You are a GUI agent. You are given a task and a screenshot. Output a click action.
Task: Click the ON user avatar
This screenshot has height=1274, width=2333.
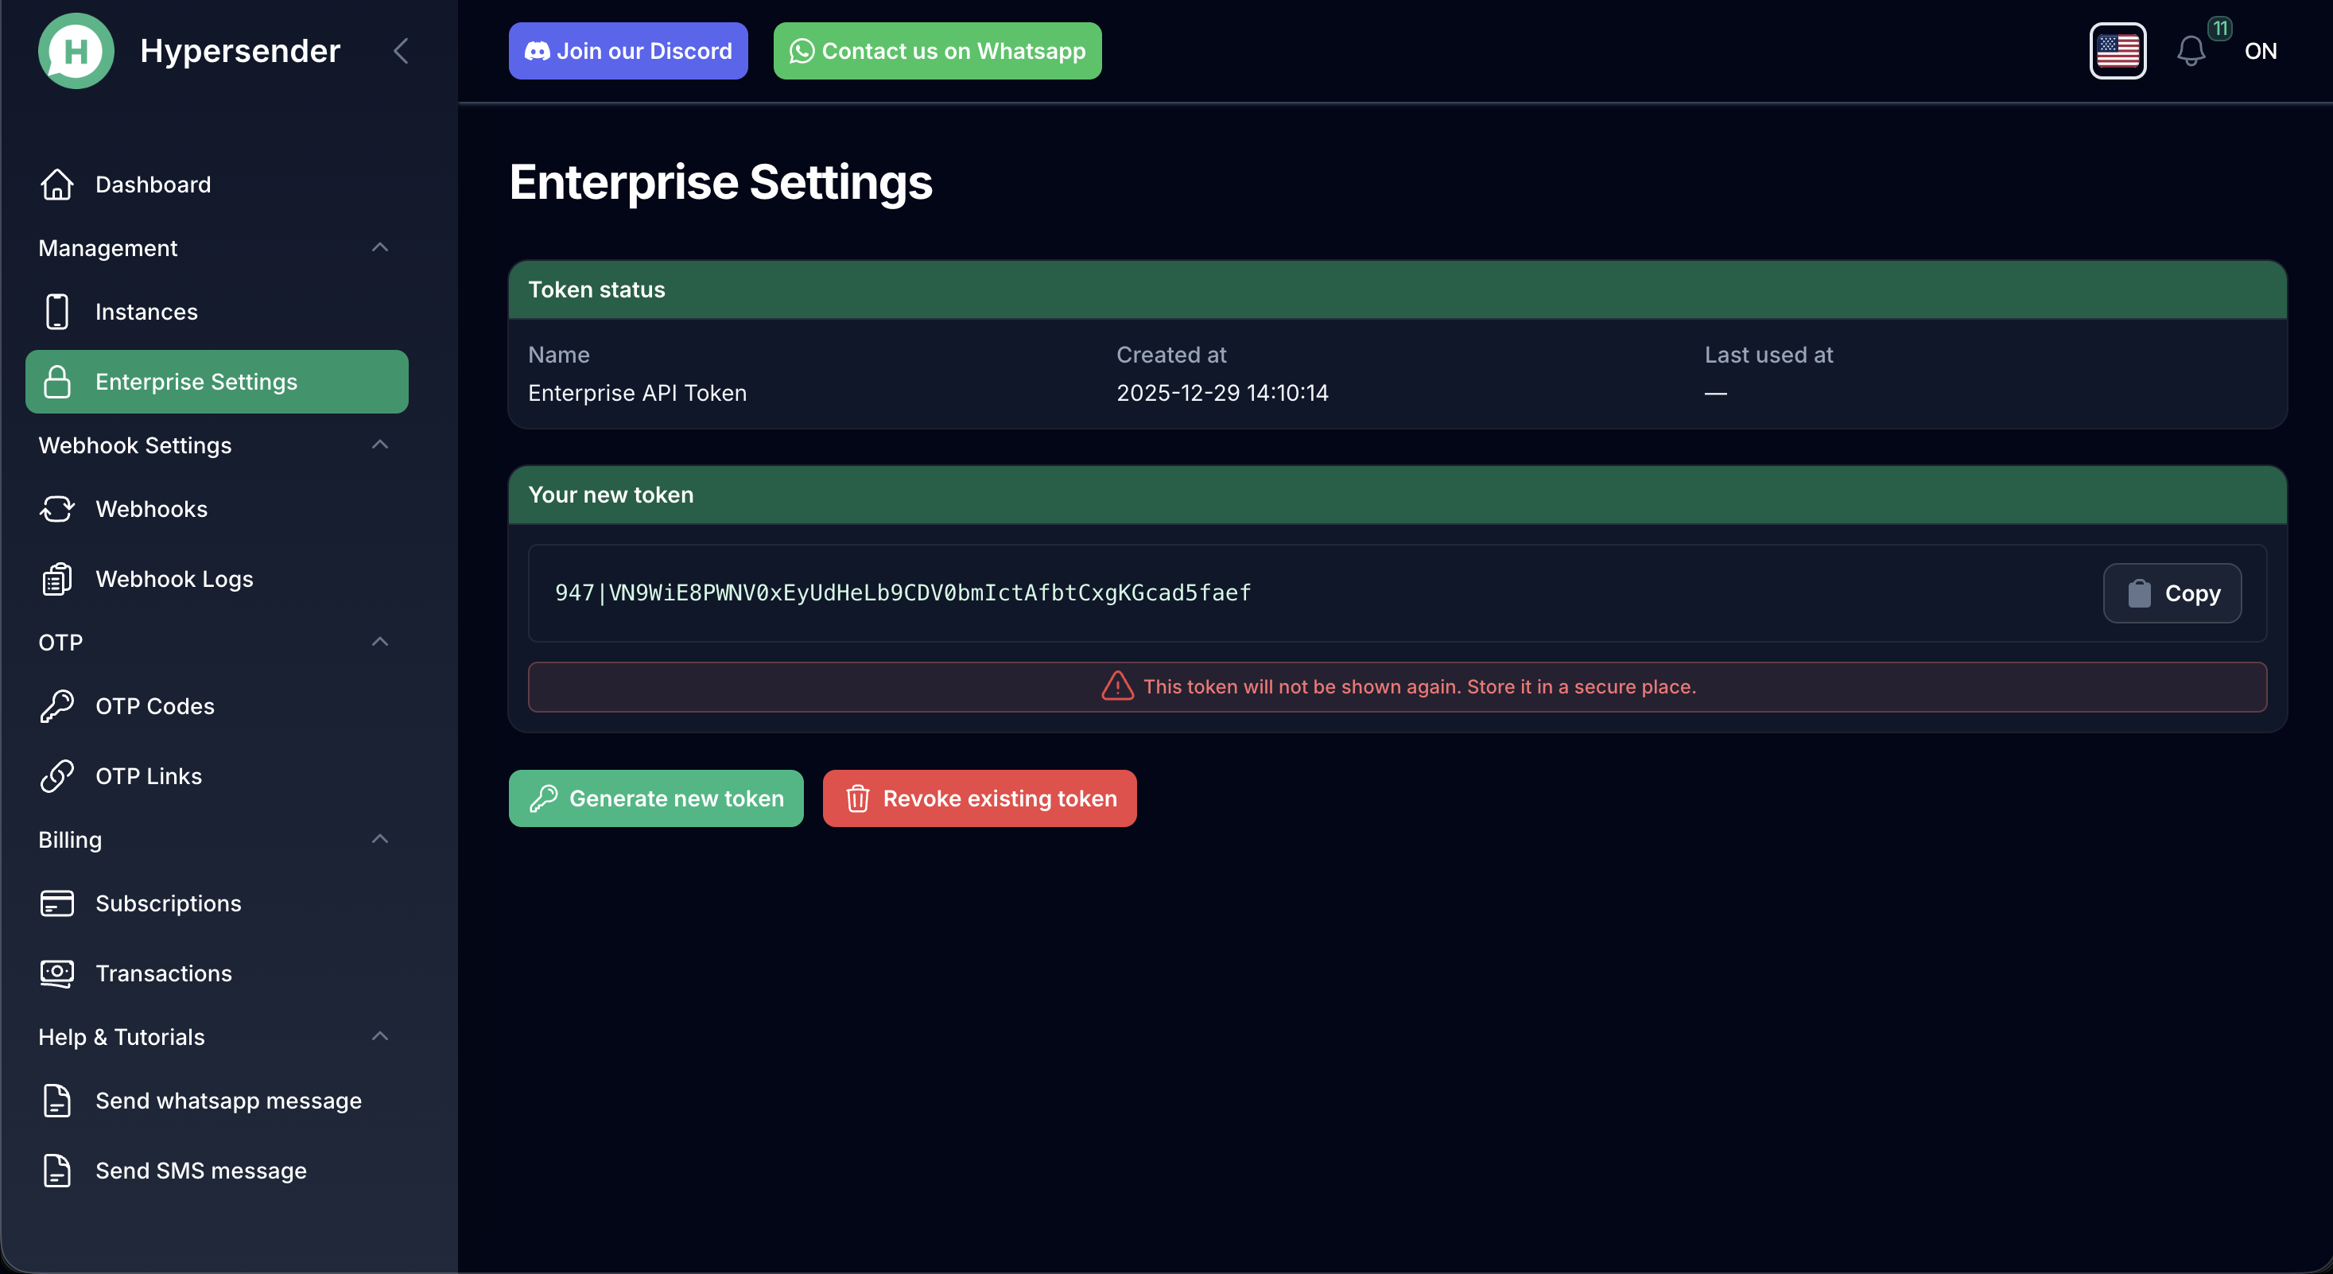tap(2261, 51)
